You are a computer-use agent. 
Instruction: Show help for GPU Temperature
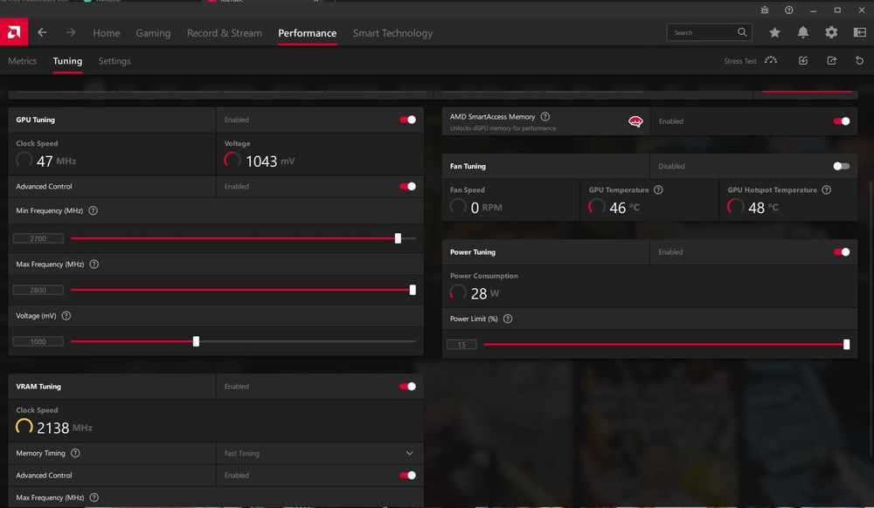pos(658,190)
